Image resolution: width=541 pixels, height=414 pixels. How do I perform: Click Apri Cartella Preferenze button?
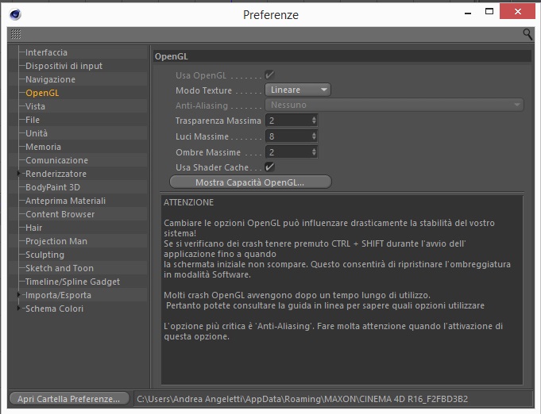(69, 399)
